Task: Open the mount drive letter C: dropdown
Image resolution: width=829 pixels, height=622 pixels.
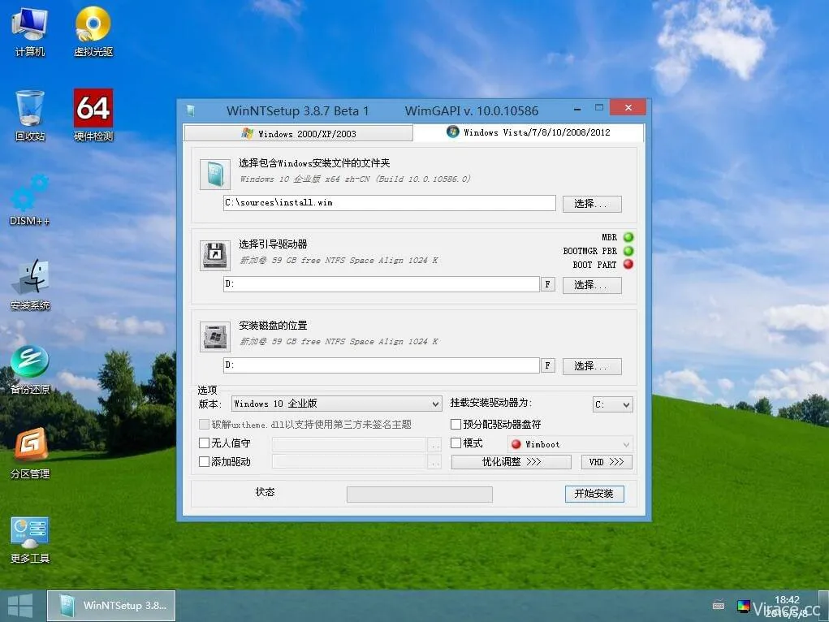Action: pos(613,404)
